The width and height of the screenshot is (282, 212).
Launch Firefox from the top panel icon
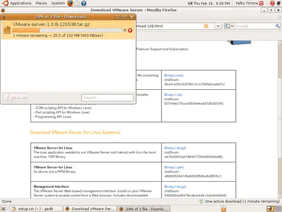[x=70, y=3]
